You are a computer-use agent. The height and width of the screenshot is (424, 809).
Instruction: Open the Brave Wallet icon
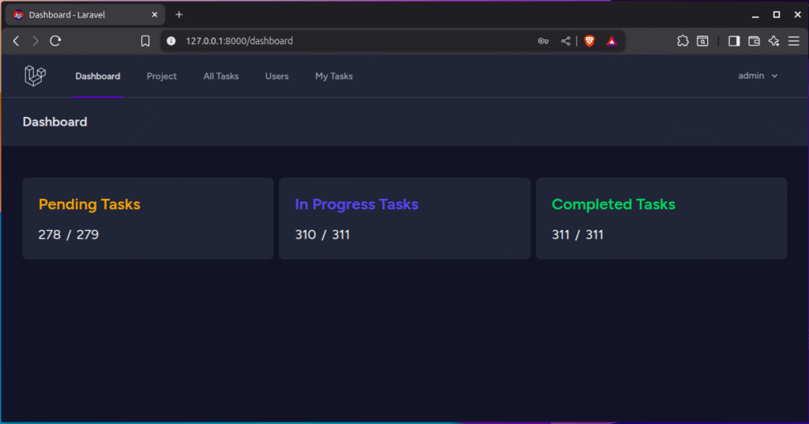[x=754, y=41]
